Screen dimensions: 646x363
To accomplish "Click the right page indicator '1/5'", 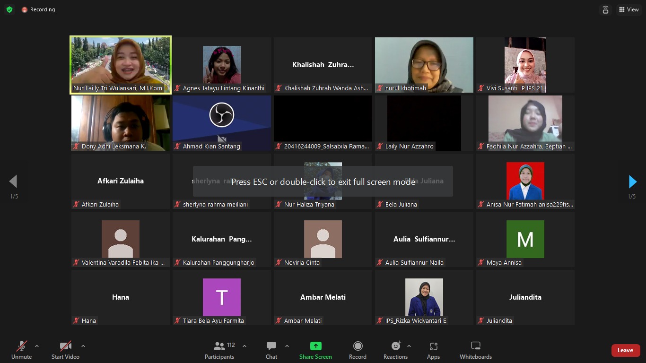I will coord(632,196).
